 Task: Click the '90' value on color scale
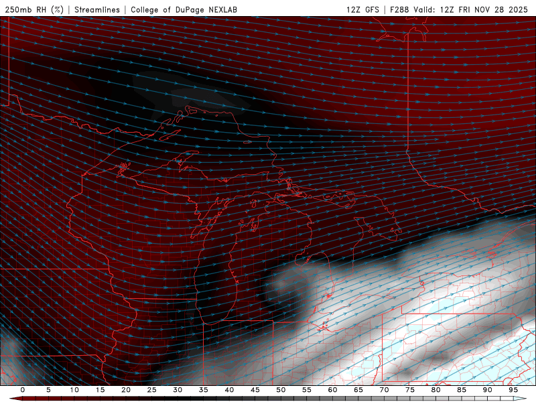pyautogui.click(x=487, y=390)
